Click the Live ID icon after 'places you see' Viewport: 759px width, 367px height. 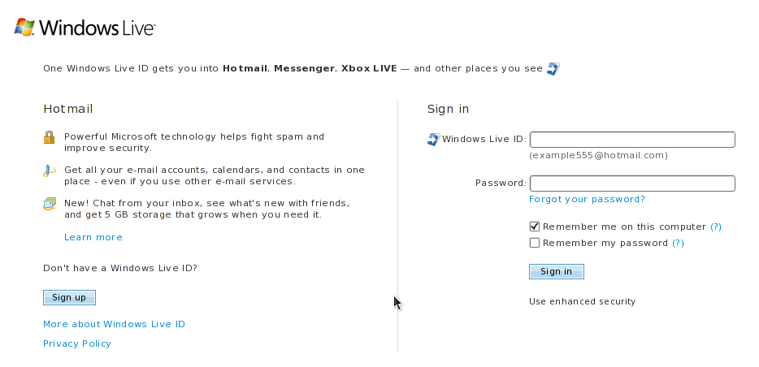click(x=553, y=69)
